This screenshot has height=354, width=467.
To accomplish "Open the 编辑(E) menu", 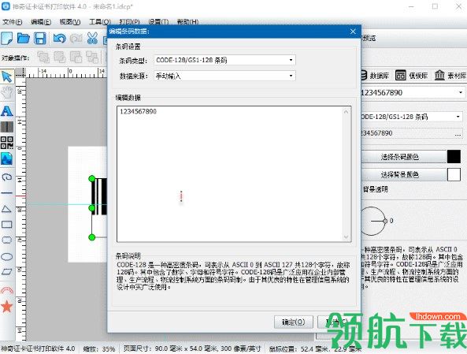I will pyautogui.click(x=41, y=22).
